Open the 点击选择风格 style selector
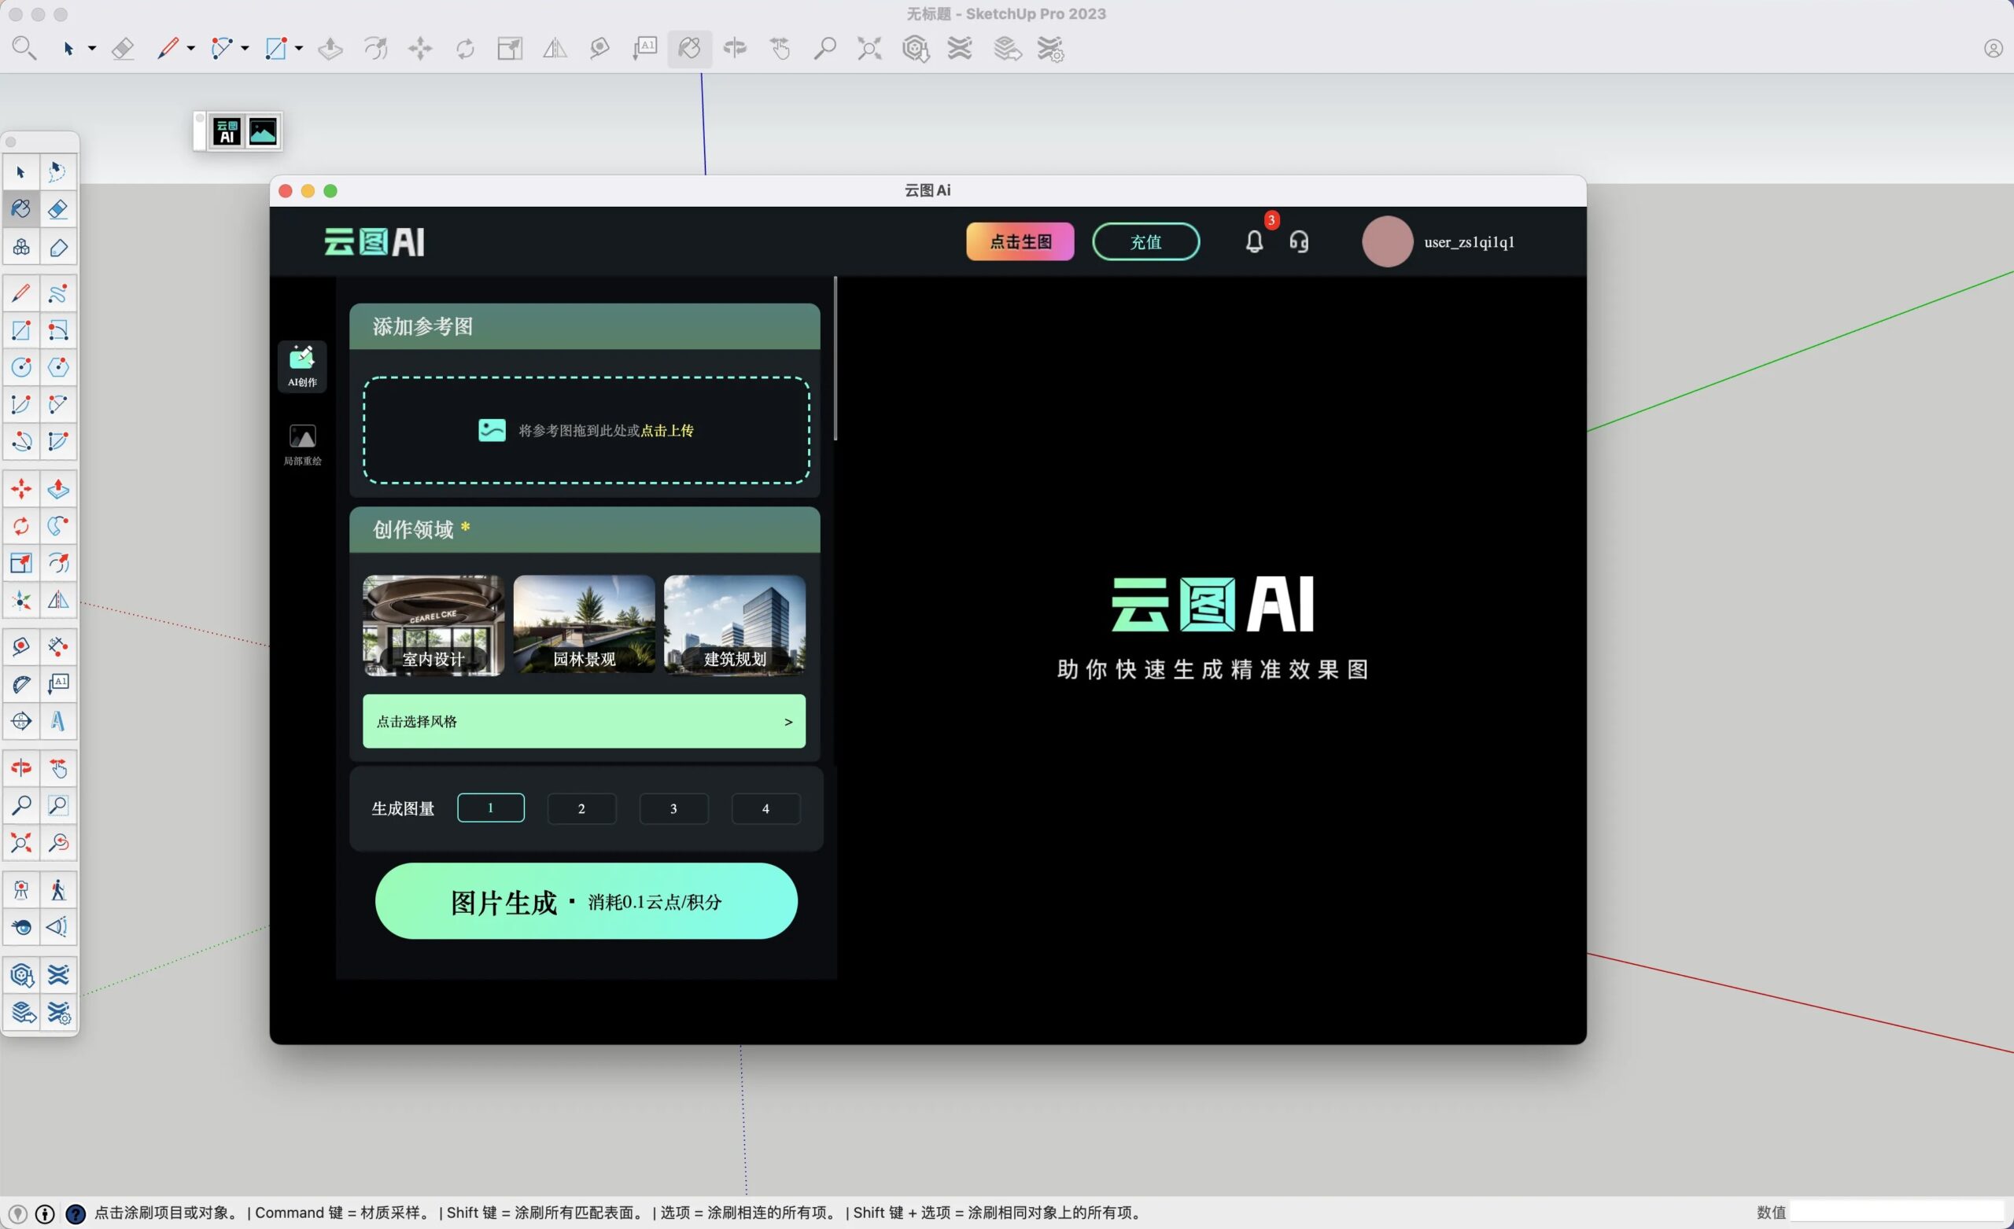 584,722
